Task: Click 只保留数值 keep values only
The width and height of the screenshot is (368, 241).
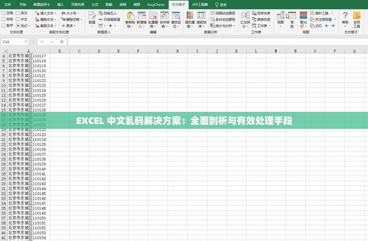Action: 109,19
